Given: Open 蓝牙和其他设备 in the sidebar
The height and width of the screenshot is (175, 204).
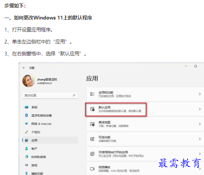Looking at the screenshot, I should point(41,115).
